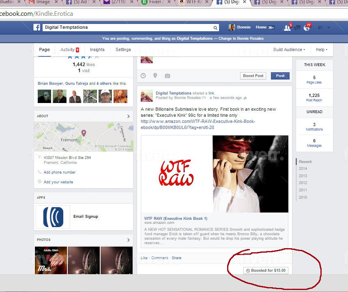Click Add phone number link

coord(60,172)
